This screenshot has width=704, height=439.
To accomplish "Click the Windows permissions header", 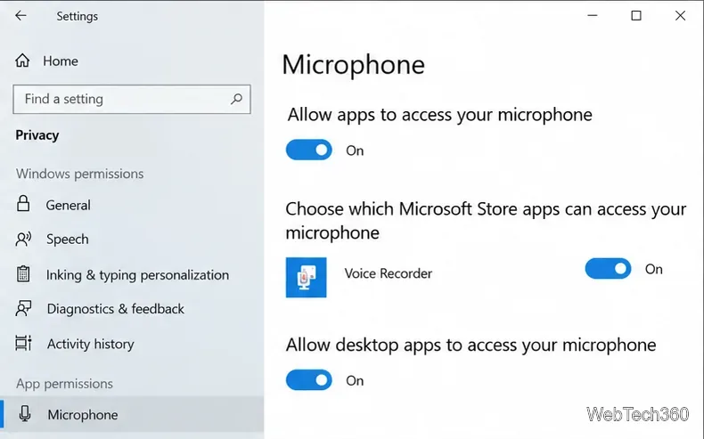I will click(80, 174).
